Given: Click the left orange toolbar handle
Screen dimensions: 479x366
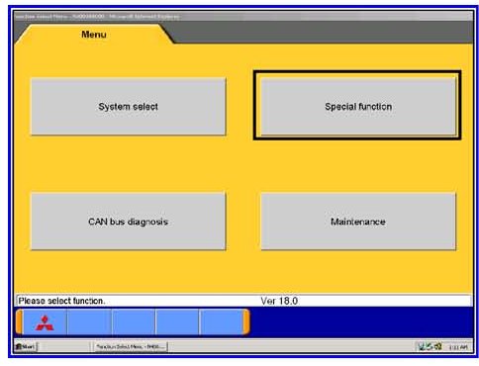Looking at the screenshot, I should pos(19,322).
